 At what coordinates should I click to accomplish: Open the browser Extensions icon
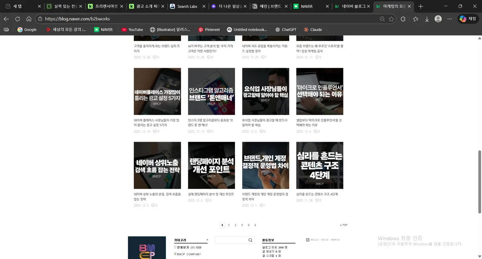tap(403, 18)
